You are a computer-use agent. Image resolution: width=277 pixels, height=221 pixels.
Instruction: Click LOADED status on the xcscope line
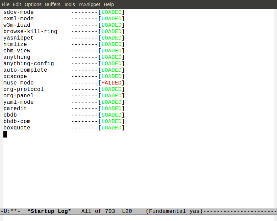111,76
